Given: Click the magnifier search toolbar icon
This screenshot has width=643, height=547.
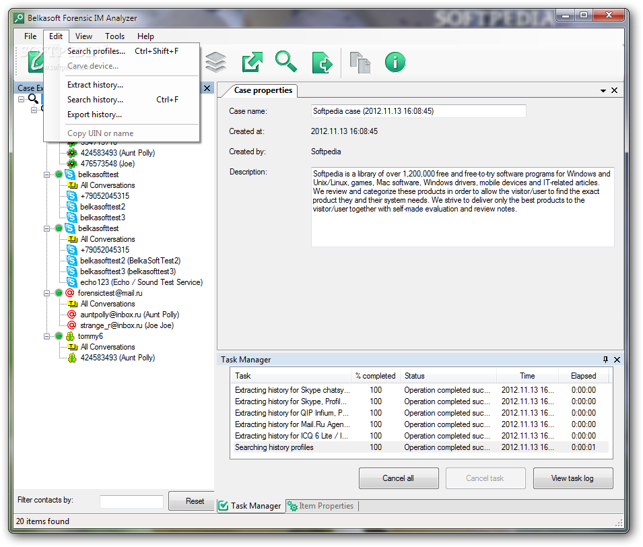Looking at the screenshot, I should pos(286,61).
